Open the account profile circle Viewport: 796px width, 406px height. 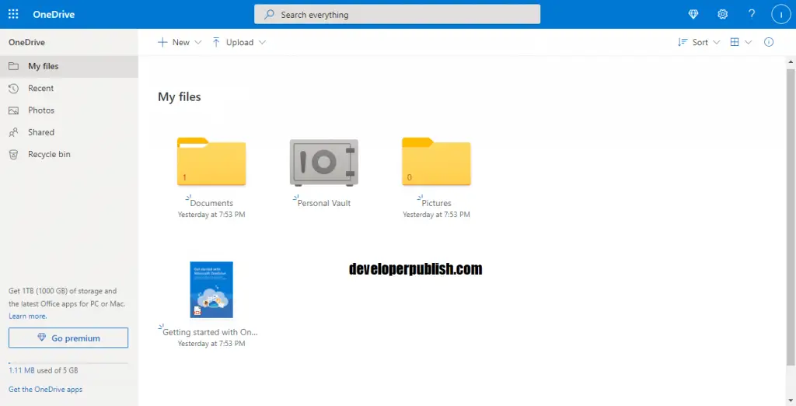point(780,14)
